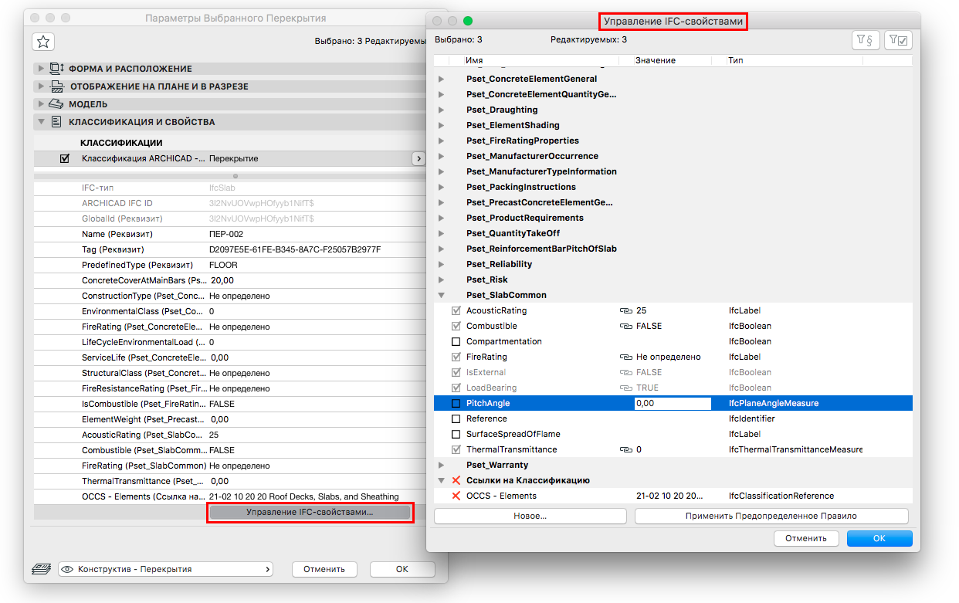Click the Форма и расположение section icon
This screenshot has width=959, height=603.
click(x=57, y=69)
